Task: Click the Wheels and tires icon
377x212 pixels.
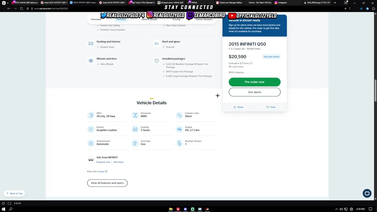Action: (91, 61)
